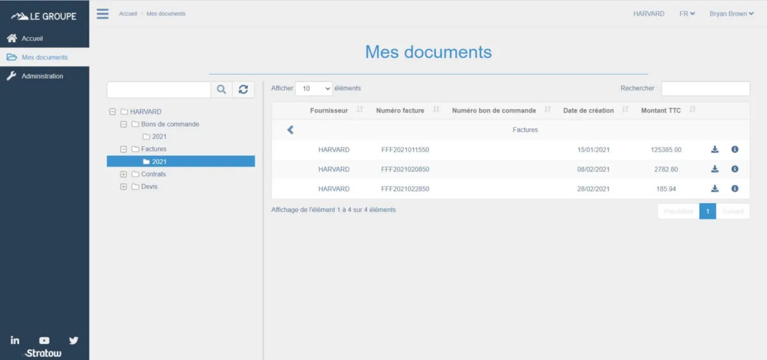Image resolution: width=767 pixels, height=360 pixels.
Task: Open the Afficher entries count dropdown
Action: [313, 89]
